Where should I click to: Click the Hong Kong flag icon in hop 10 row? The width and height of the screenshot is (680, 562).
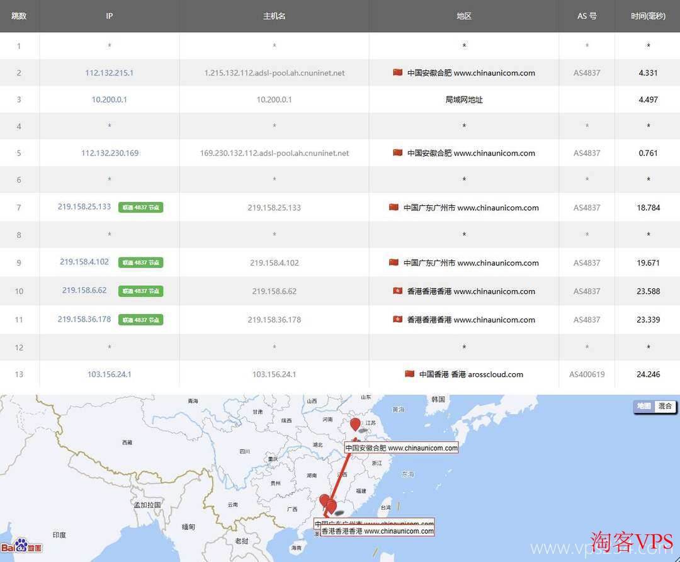(398, 291)
